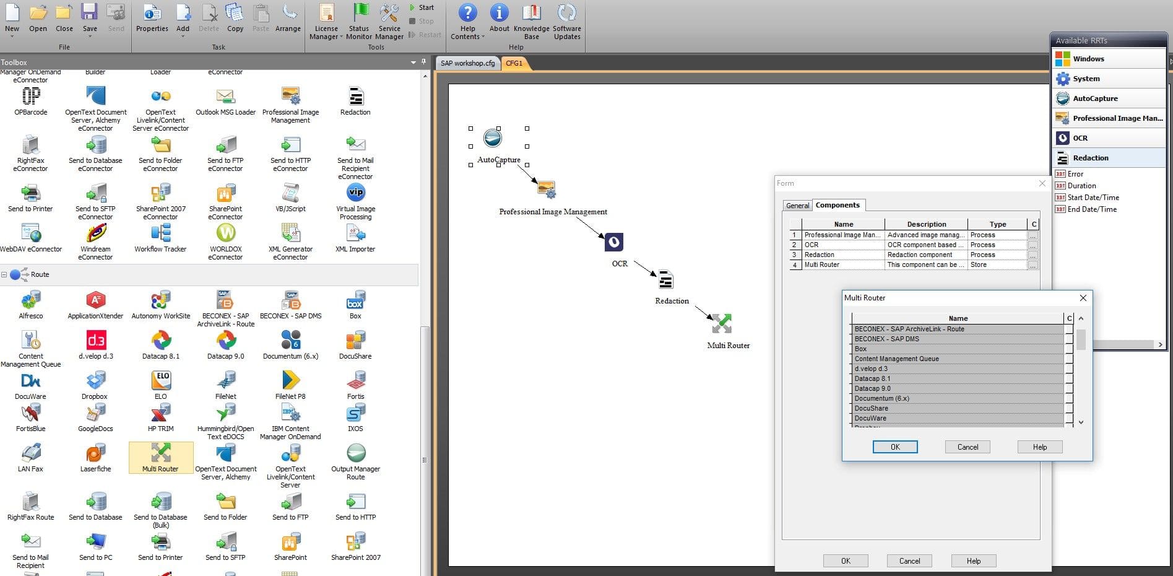Open the New dropdown arrow

(12, 37)
